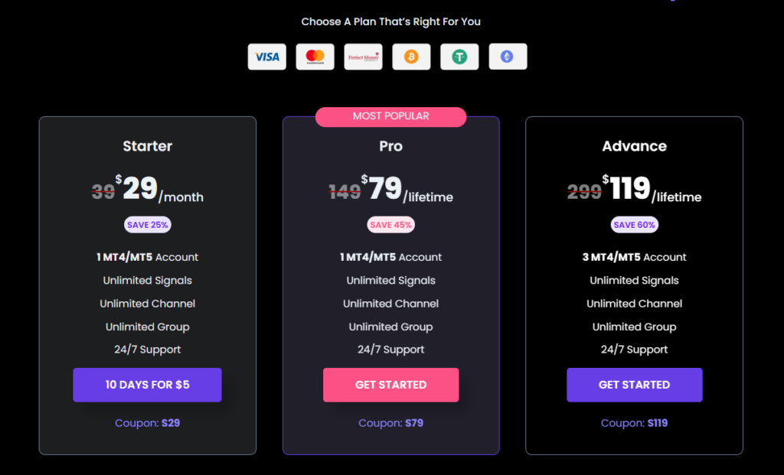
Task: Click the 10 DAYS FOR $5 button
Action: pyautogui.click(x=147, y=385)
